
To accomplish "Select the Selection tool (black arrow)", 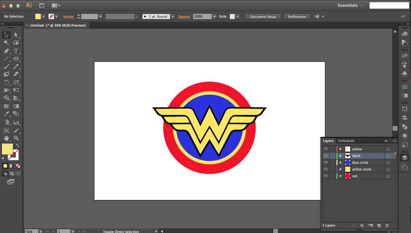I will click(x=6, y=35).
